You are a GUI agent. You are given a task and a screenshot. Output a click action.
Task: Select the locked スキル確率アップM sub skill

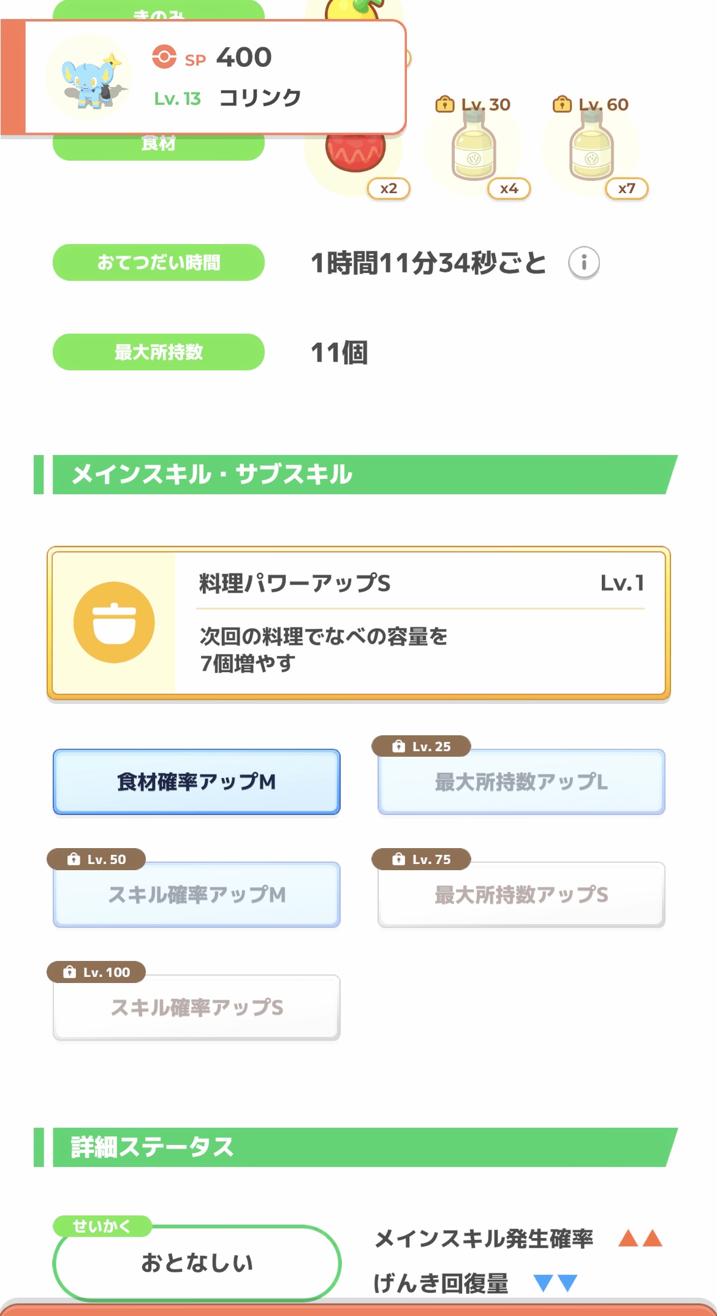[x=196, y=895]
